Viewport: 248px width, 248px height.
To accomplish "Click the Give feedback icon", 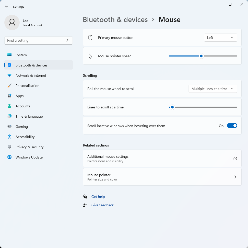I will click(x=85, y=205).
